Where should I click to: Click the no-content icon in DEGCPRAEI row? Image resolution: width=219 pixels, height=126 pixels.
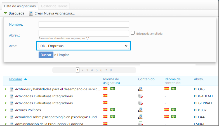point(140,103)
